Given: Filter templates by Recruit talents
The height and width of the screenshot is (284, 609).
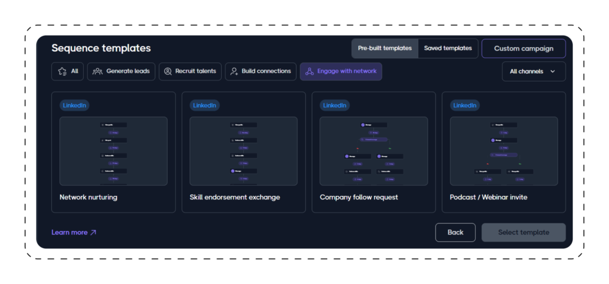Looking at the screenshot, I should click(190, 71).
